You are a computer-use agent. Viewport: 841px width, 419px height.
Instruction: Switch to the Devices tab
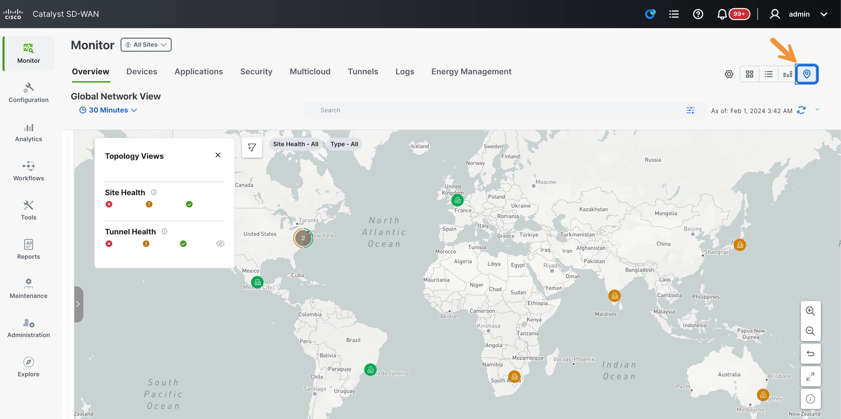(x=142, y=72)
